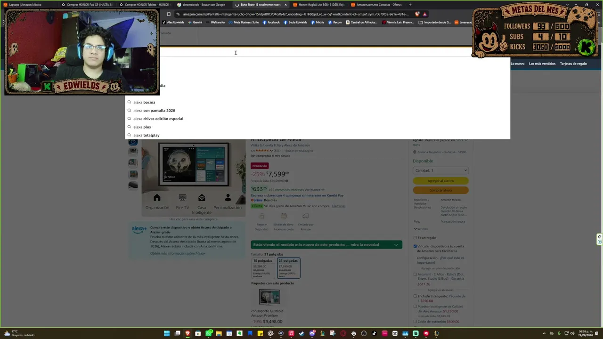The height and width of the screenshot is (339, 603).
Task: Open the WeTransfer bookmark
Action: pos(215,22)
